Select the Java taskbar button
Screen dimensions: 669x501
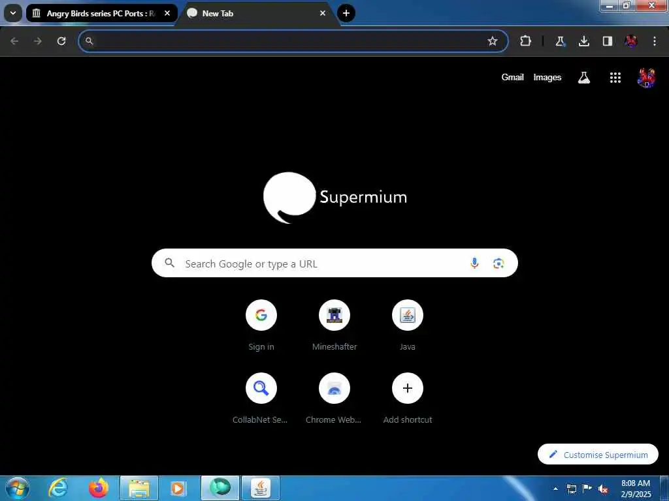click(x=261, y=488)
